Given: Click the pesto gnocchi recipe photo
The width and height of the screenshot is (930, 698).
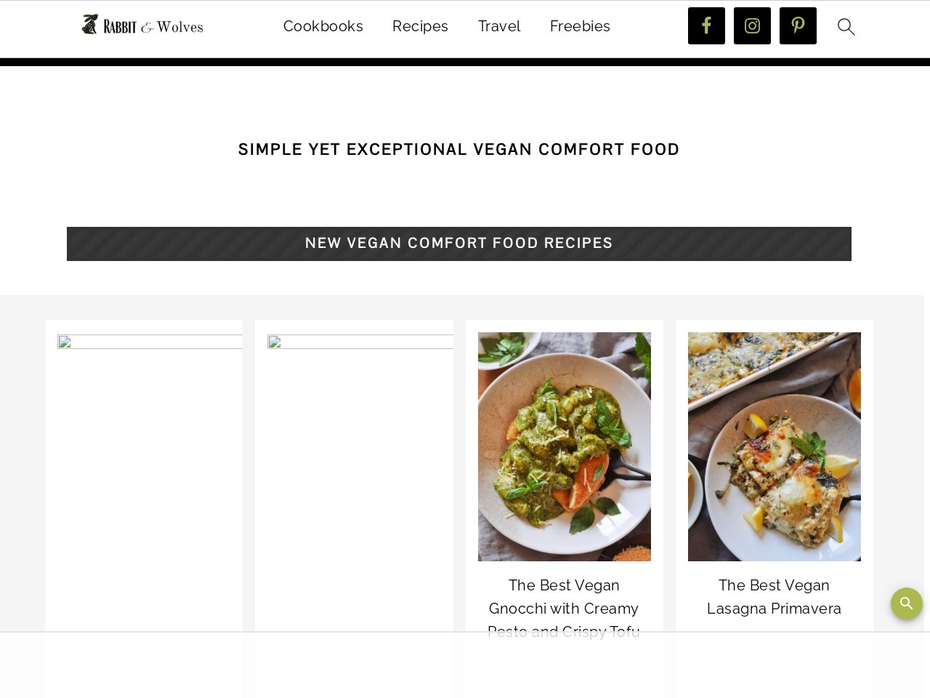Looking at the screenshot, I should 565,446.
